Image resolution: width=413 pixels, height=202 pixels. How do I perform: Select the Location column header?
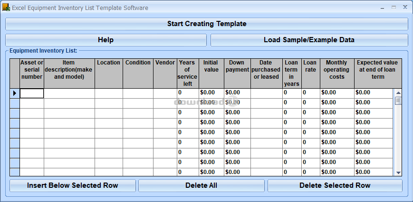coord(109,73)
